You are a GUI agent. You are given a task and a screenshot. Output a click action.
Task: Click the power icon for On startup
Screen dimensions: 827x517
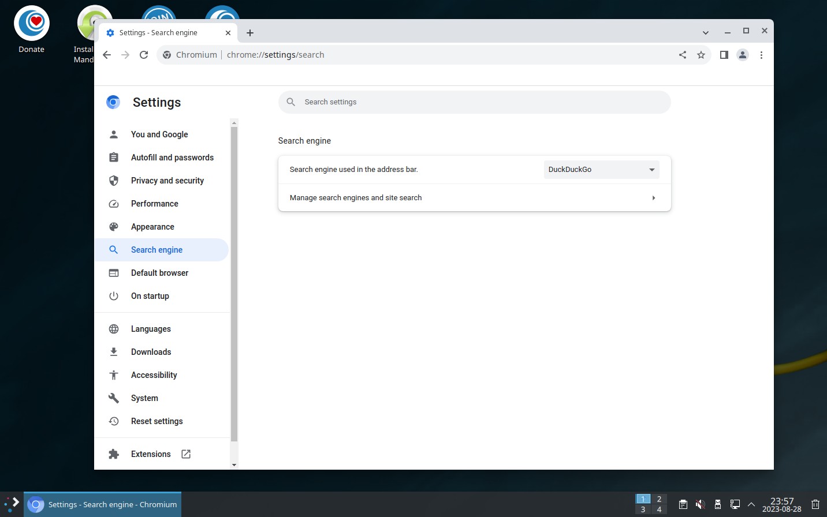[114, 296]
